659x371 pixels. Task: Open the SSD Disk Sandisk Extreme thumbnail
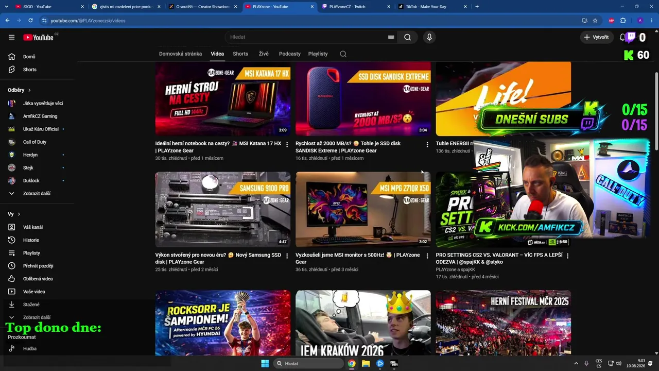[363, 99]
